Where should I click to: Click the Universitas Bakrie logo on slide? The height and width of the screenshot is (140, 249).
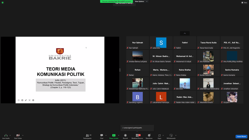60,54
